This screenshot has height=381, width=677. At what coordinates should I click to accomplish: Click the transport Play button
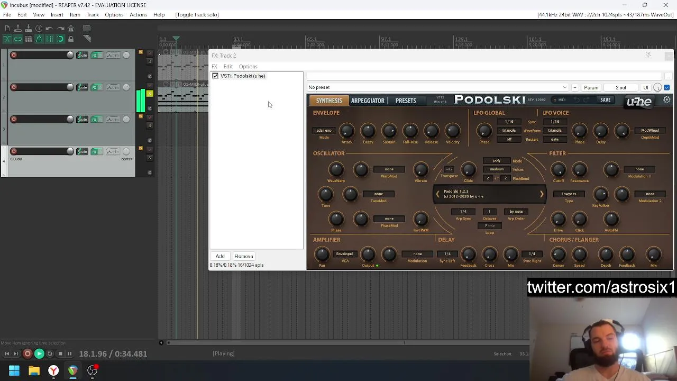[39, 353]
